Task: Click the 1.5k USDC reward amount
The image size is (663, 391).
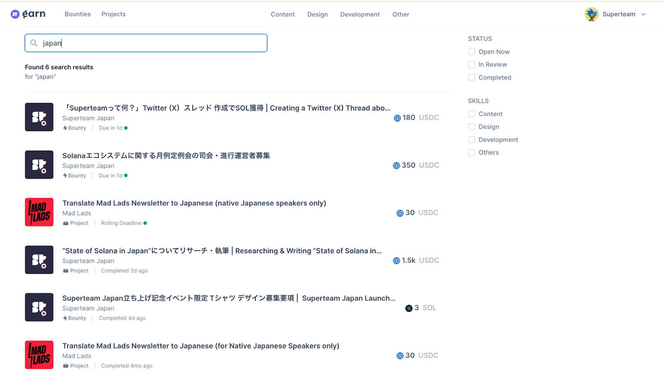Action: (x=416, y=260)
